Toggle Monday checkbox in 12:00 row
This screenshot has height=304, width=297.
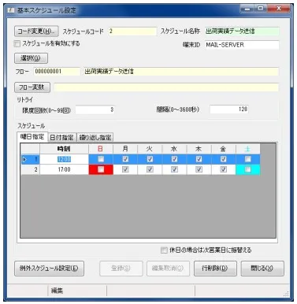coord(125,159)
